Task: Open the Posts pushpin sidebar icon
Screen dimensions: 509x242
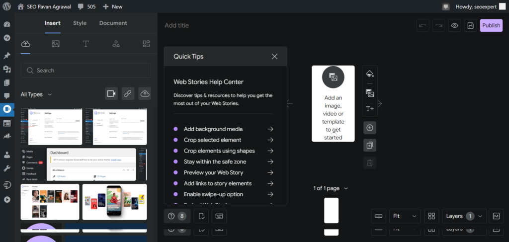Action: [7, 56]
